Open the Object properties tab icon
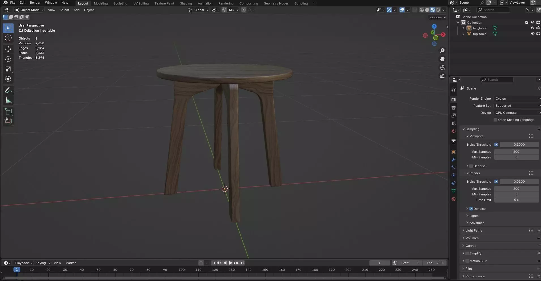Viewport: 541px width, 281px height. tap(454, 152)
